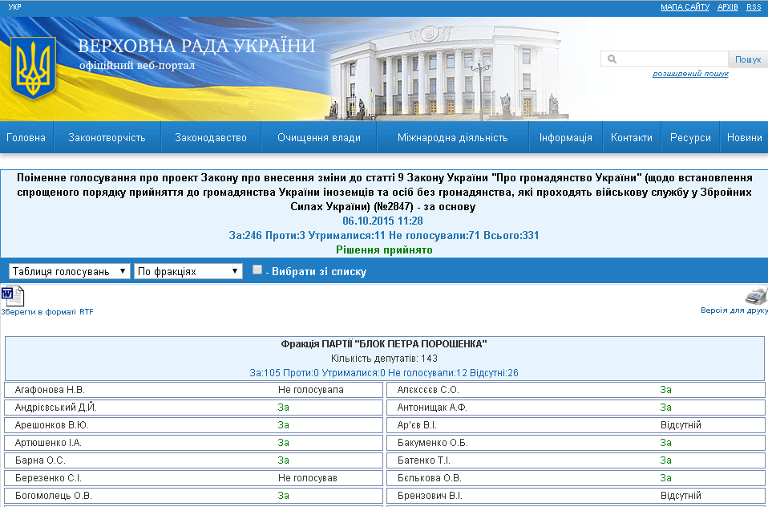Expand the 'По фракціях' dropdown

(x=188, y=271)
